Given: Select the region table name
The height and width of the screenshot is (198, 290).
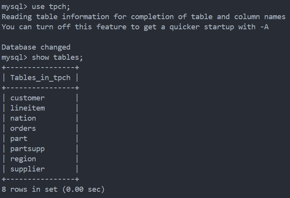Looking at the screenshot, I should (23, 159).
